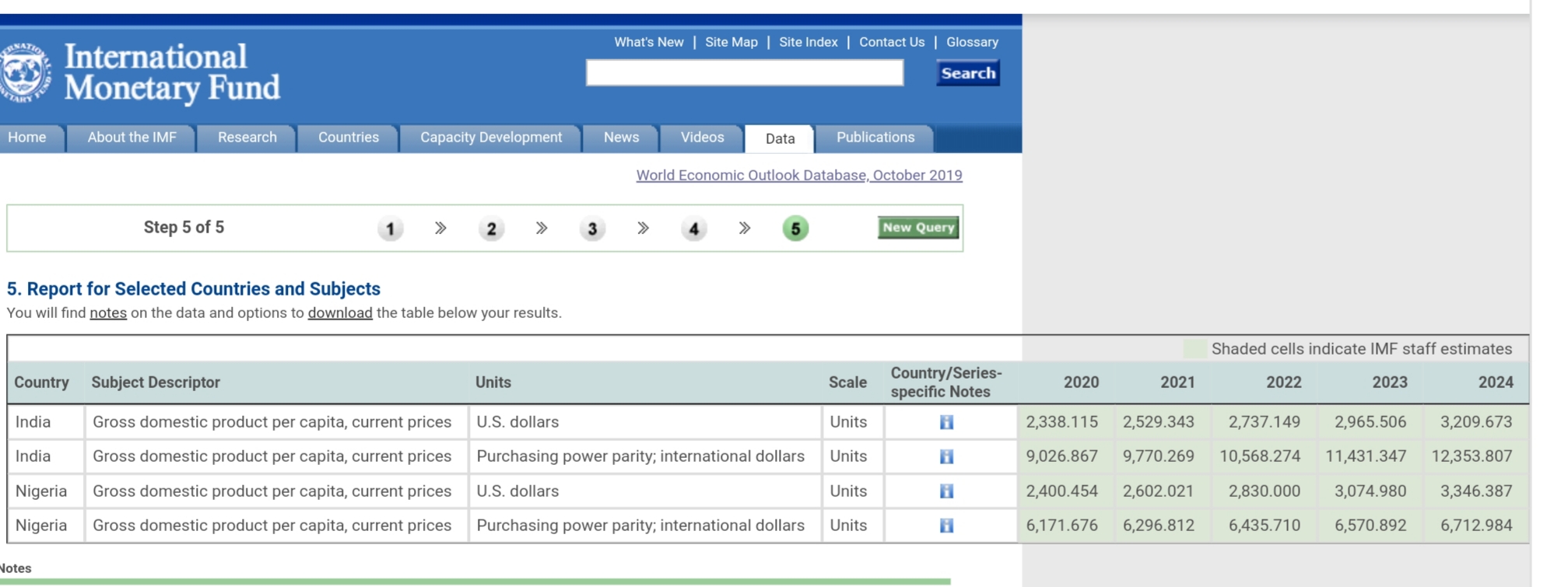Select India PPP 2022 value 10,568.274
The image size is (1554, 587).
[1260, 456]
